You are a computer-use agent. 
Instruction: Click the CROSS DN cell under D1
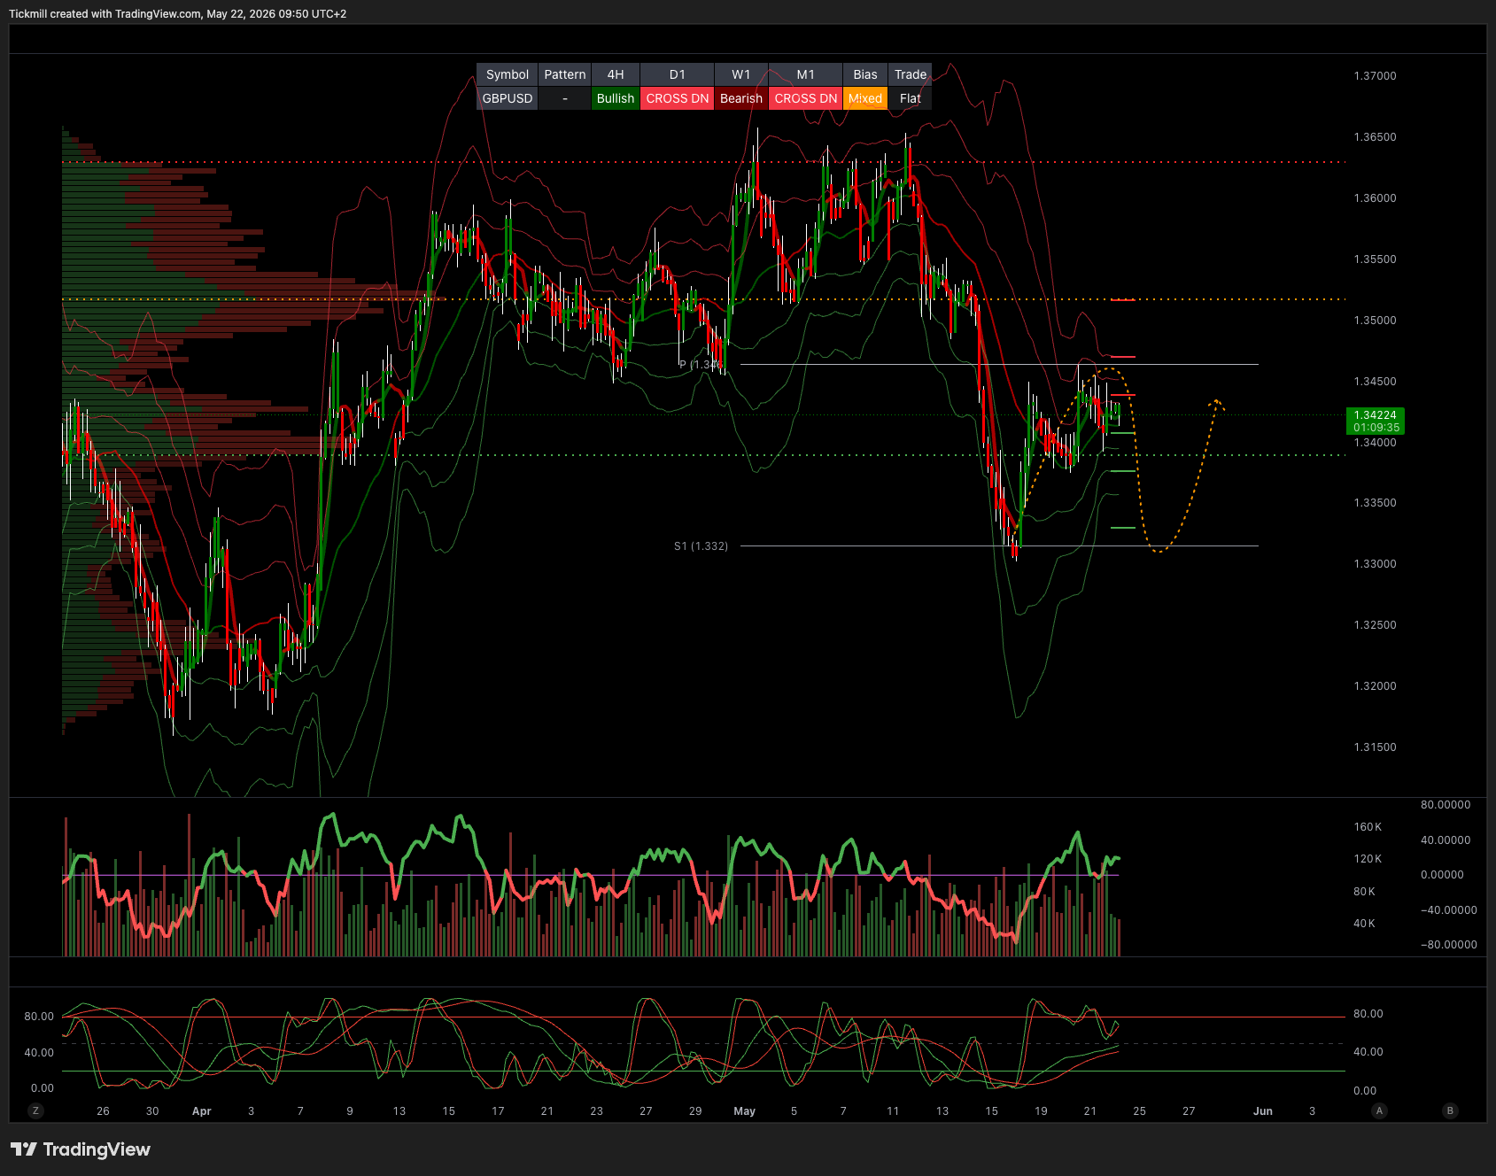(678, 98)
